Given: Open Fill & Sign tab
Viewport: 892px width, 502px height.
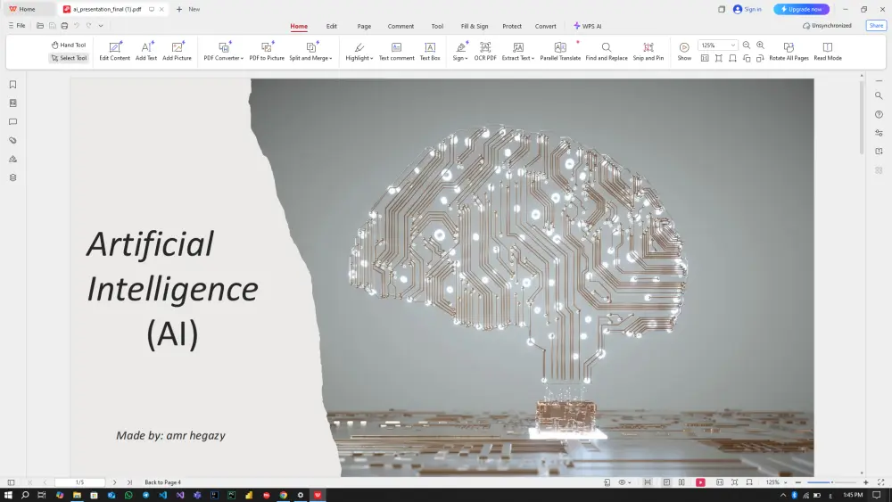Looking at the screenshot, I should 475,26.
